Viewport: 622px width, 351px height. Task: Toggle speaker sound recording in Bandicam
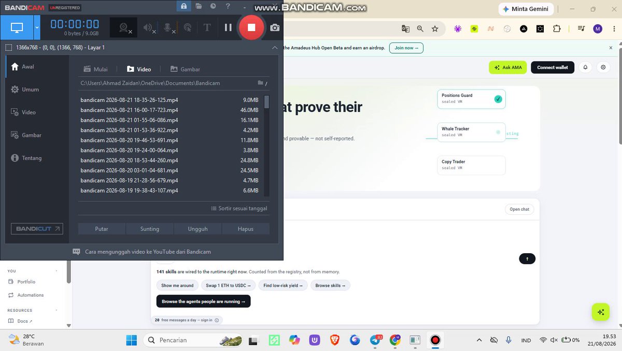click(149, 28)
